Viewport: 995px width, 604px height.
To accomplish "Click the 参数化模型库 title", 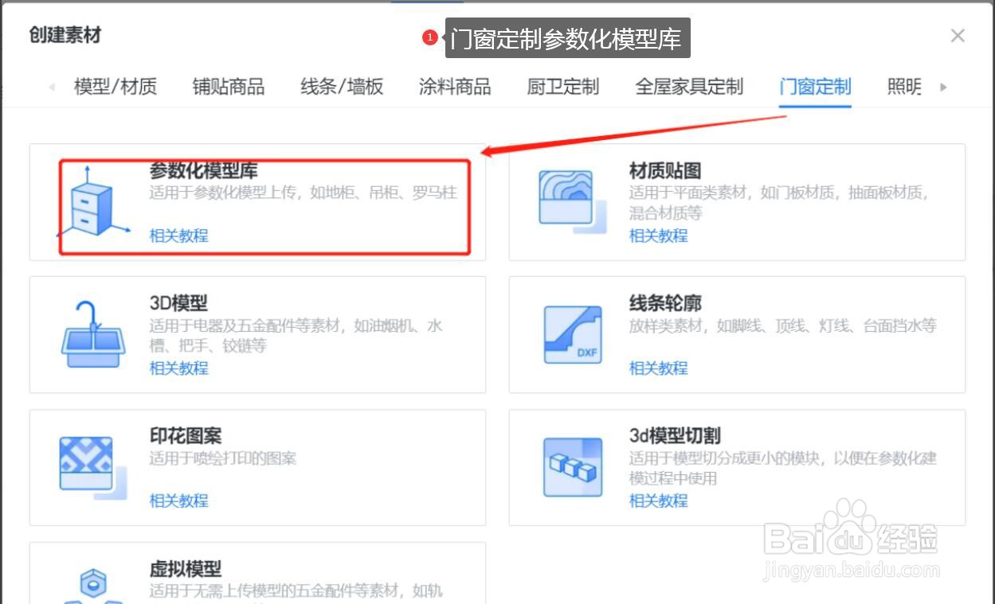I will [x=203, y=170].
